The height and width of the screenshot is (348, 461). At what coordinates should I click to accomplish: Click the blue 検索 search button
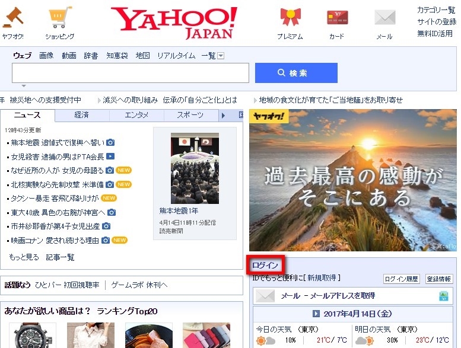coord(296,73)
